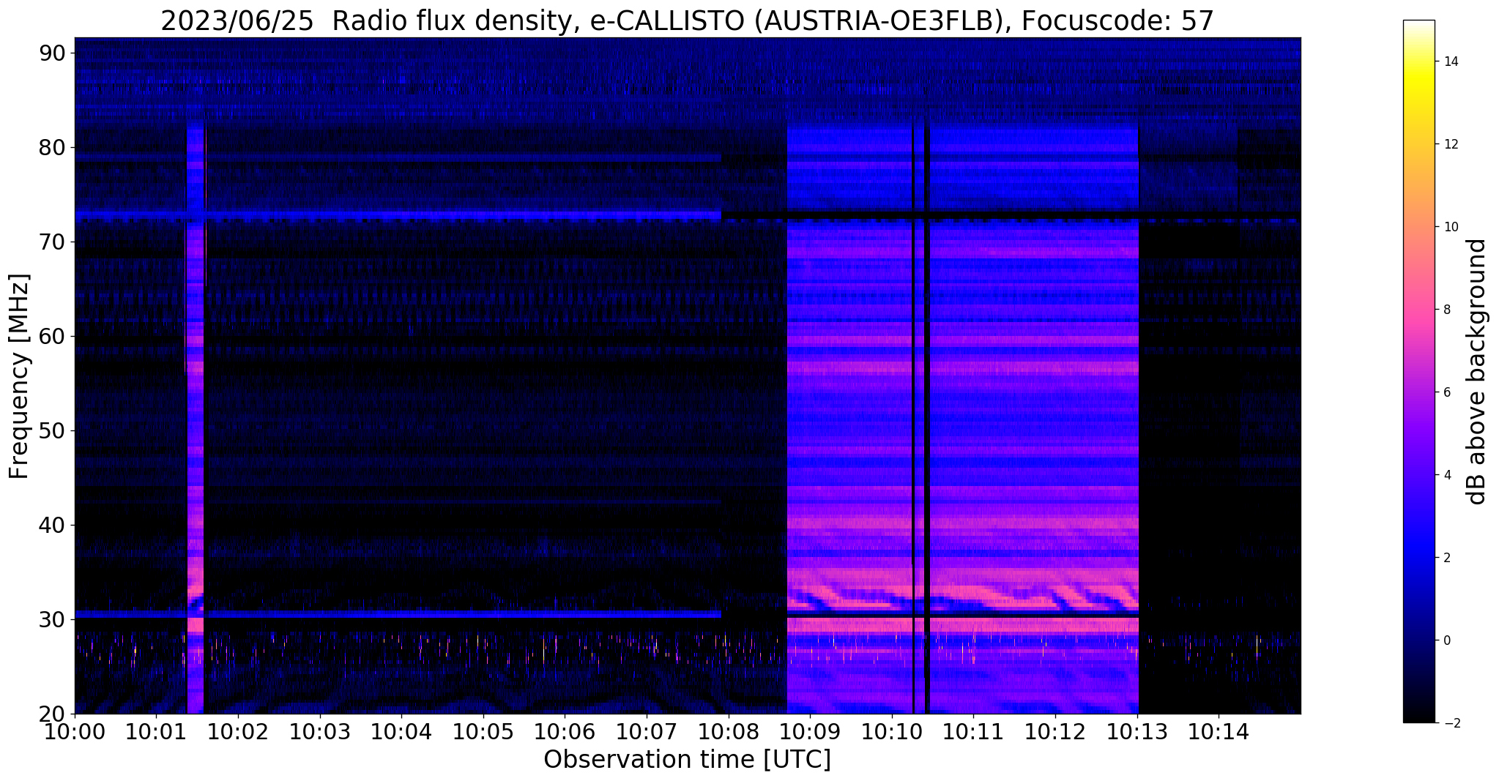Click the 80 MHz frequency tick label

coord(51,147)
